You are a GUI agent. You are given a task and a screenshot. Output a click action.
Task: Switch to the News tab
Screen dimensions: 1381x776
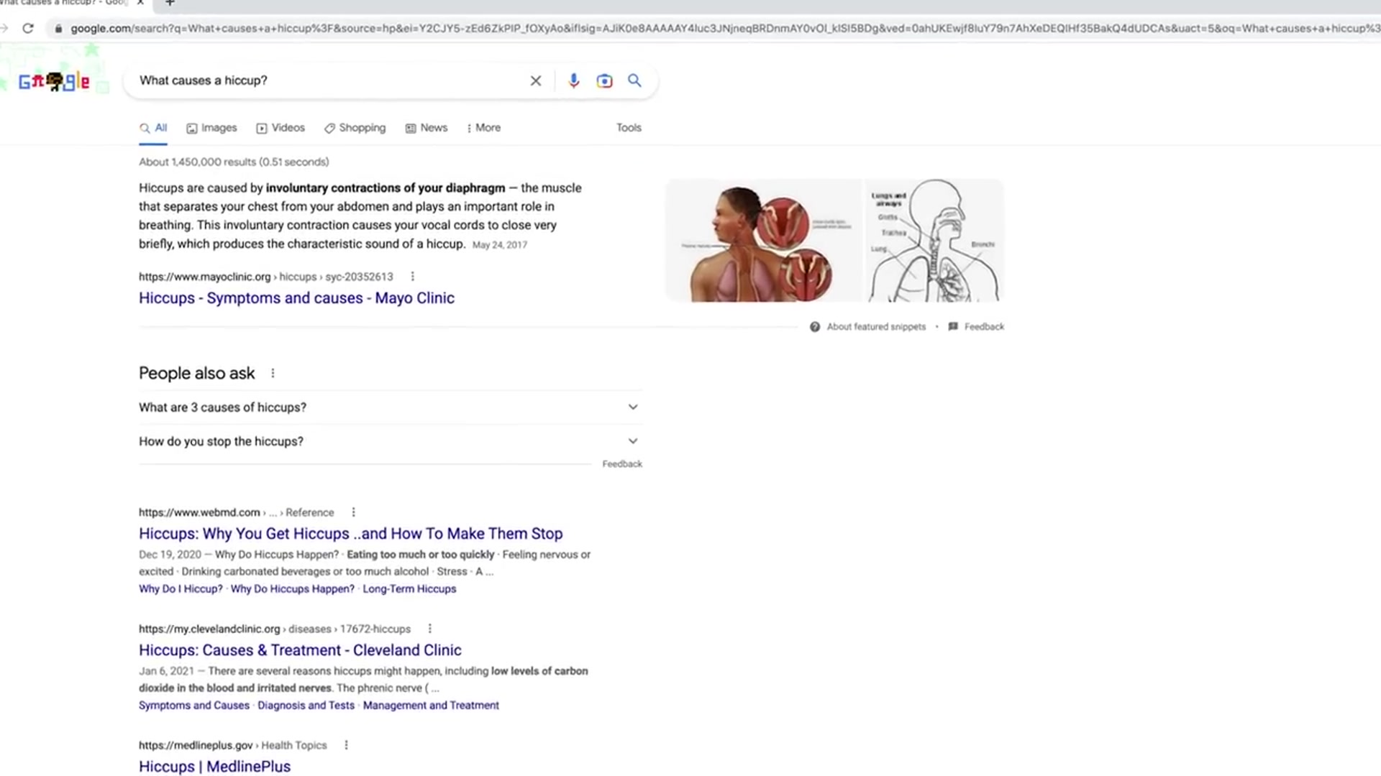[x=427, y=128]
